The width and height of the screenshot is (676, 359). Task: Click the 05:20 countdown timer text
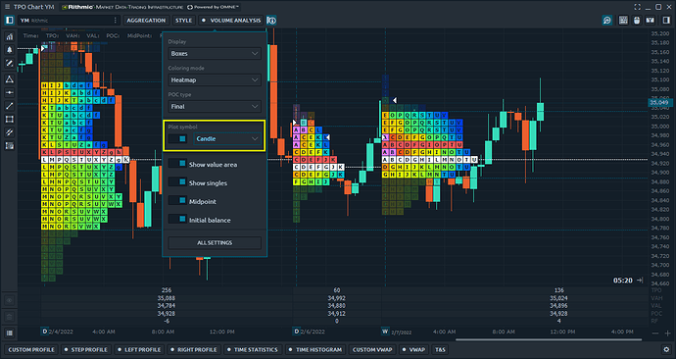coord(622,281)
